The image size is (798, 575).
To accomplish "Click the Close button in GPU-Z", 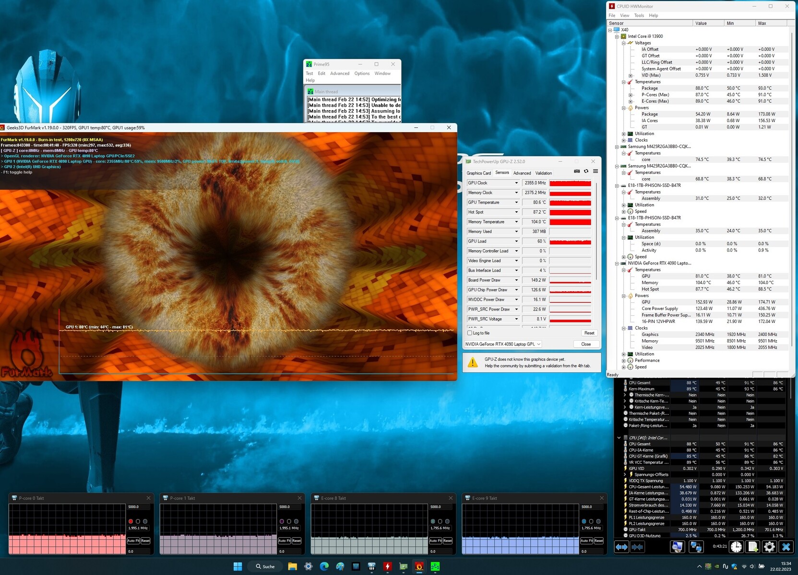I will [x=586, y=344].
